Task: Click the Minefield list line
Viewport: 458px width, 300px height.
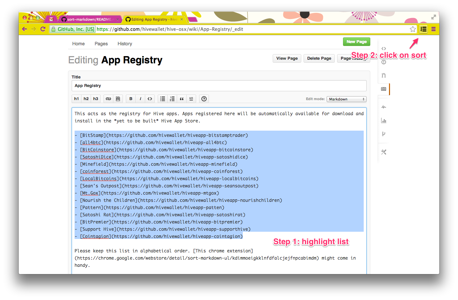Action: (x=156, y=164)
